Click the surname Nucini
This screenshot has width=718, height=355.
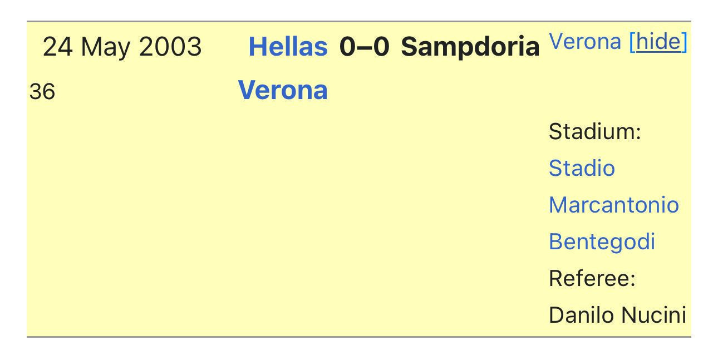coord(653,315)
